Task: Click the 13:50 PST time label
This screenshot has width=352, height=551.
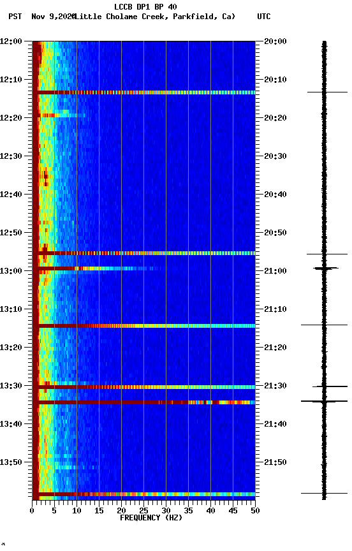Action: click(11, 462)
